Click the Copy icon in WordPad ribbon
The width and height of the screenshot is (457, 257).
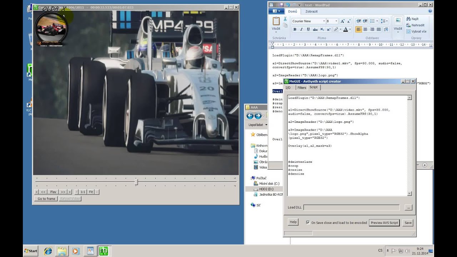(285, 25)
